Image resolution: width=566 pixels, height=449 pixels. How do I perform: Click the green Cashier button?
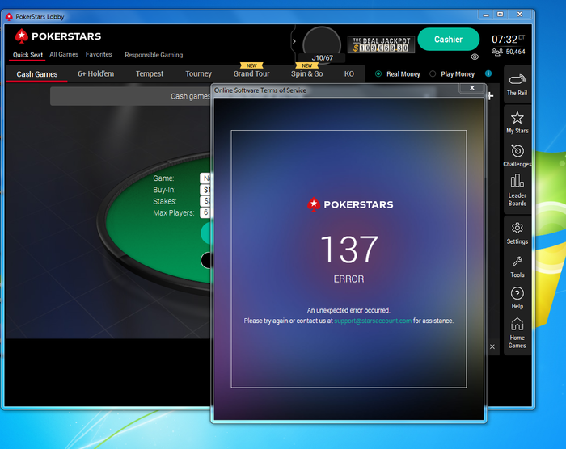(x=448, y=39)
